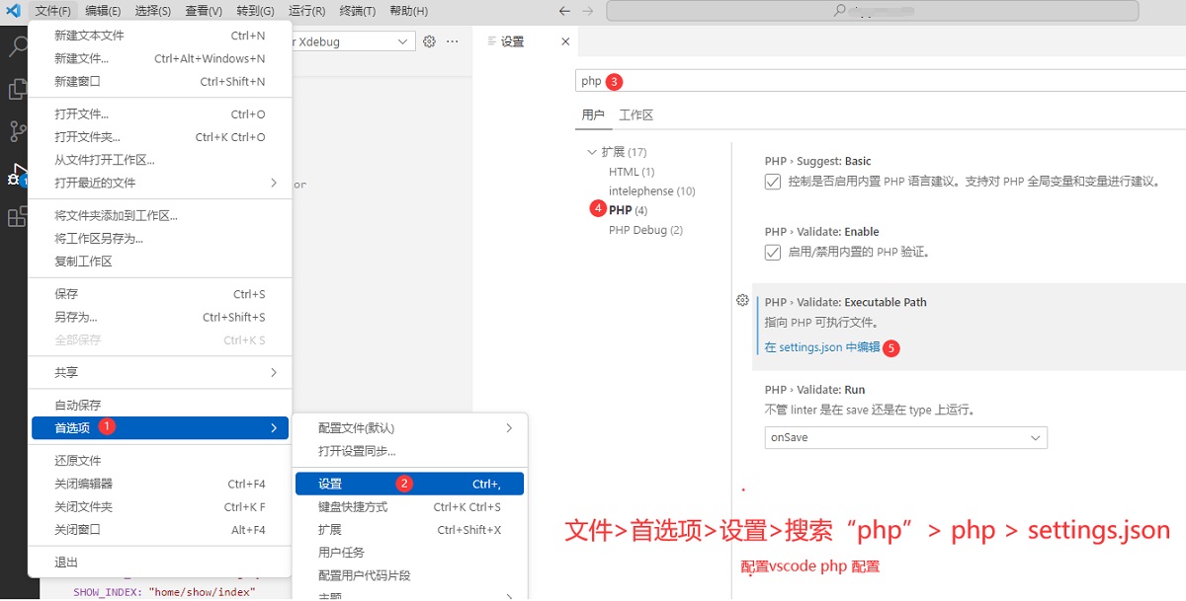Expand the 配置文件(默认) submenu
Image resolution: width=1186 pixels, height=601 pixels.
[x=409, y=428]
